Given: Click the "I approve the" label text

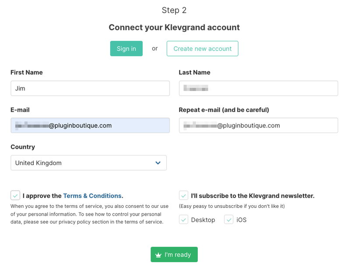Looking at the screenshot, I should click(42, 196).
